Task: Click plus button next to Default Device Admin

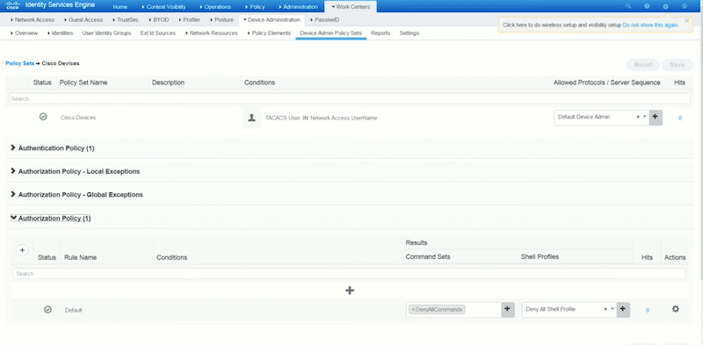Action: [x=656, y=117]
